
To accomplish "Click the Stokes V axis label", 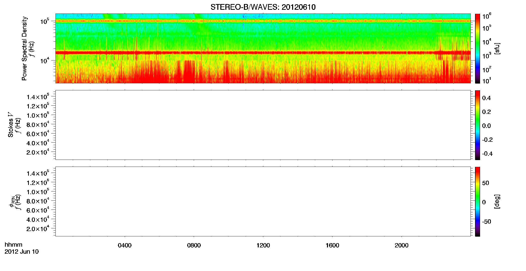I will pos(11,124).
